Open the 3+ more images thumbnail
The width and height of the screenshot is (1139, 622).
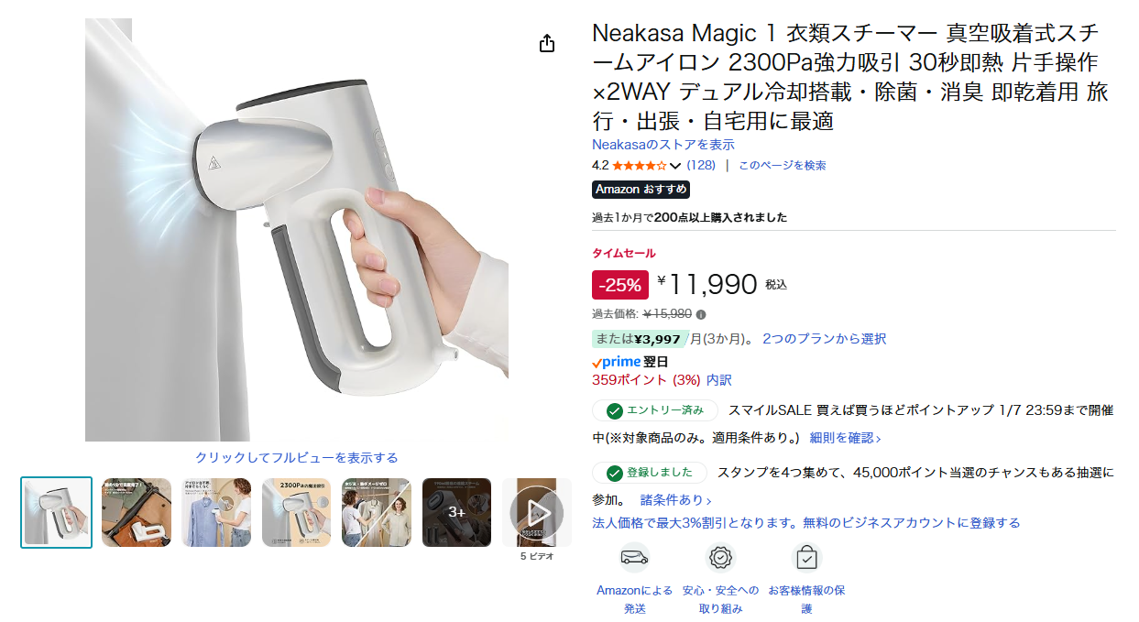coord(456,513)
